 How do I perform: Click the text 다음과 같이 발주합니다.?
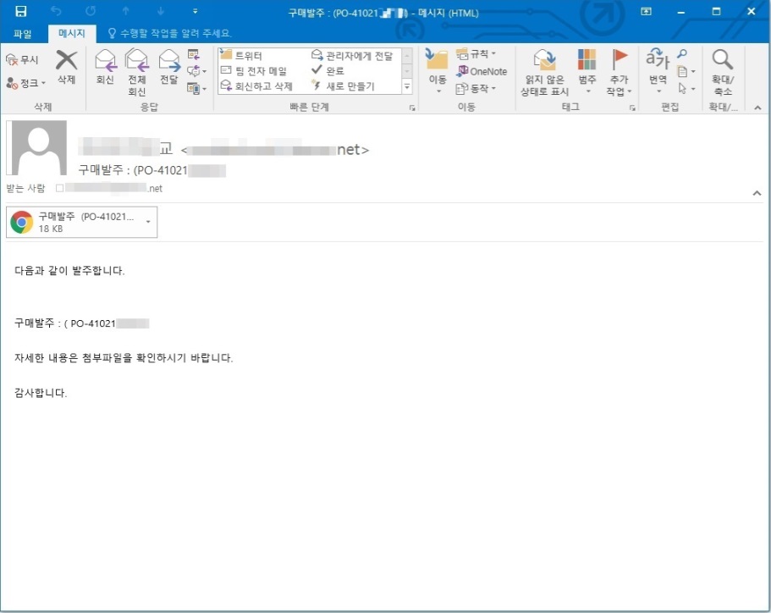point(69,270)
